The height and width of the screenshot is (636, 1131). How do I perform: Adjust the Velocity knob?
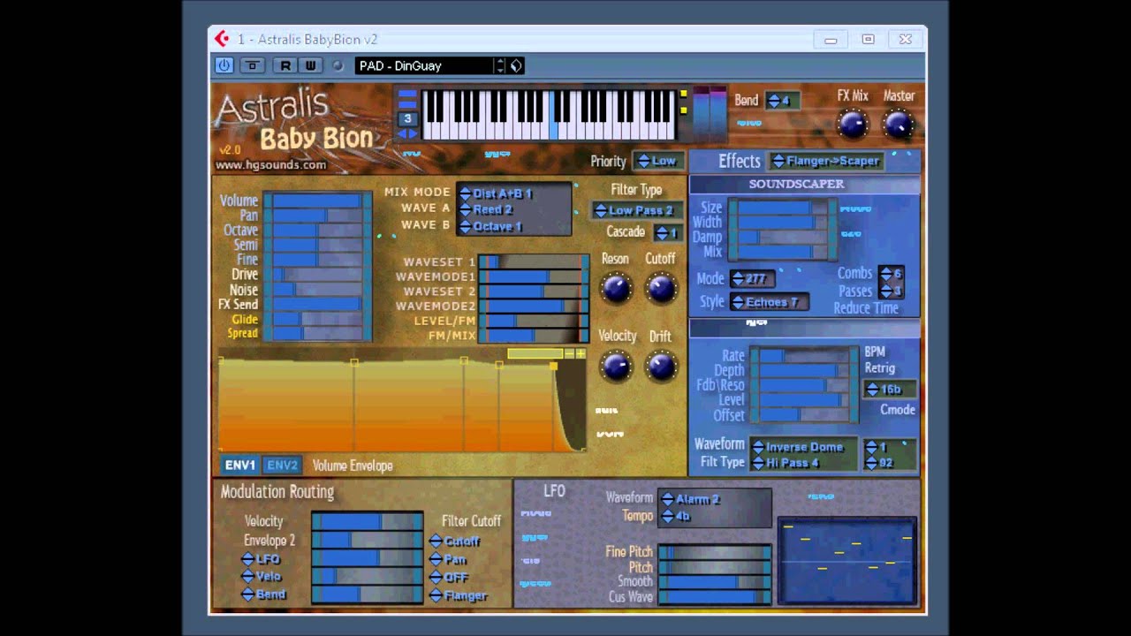(x=616, y=365)
